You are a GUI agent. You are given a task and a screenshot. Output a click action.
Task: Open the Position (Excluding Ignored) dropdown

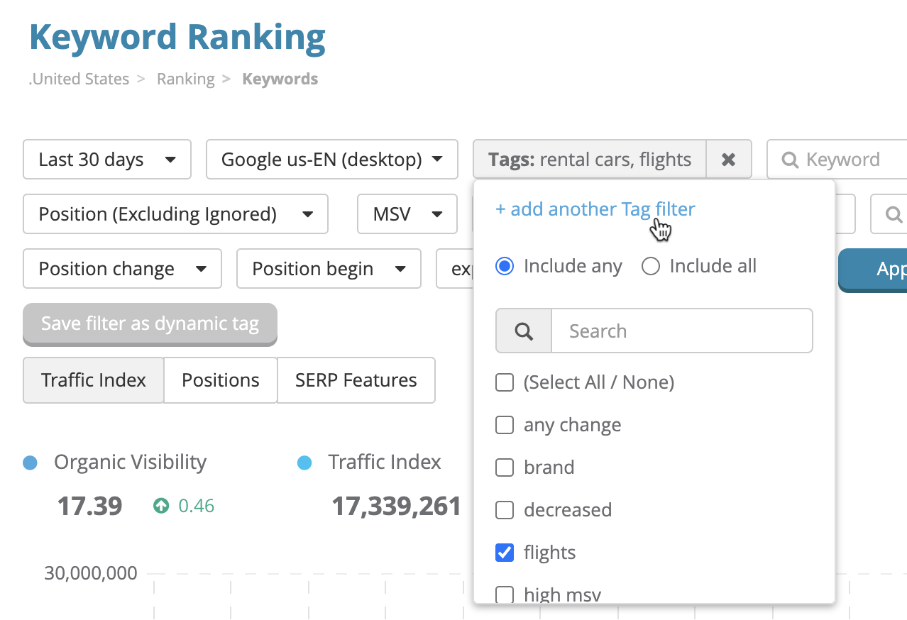(x=175, y=214)
